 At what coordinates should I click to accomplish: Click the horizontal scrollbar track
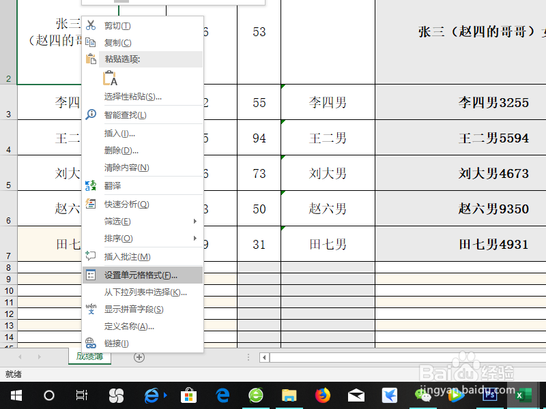point(407,357)
